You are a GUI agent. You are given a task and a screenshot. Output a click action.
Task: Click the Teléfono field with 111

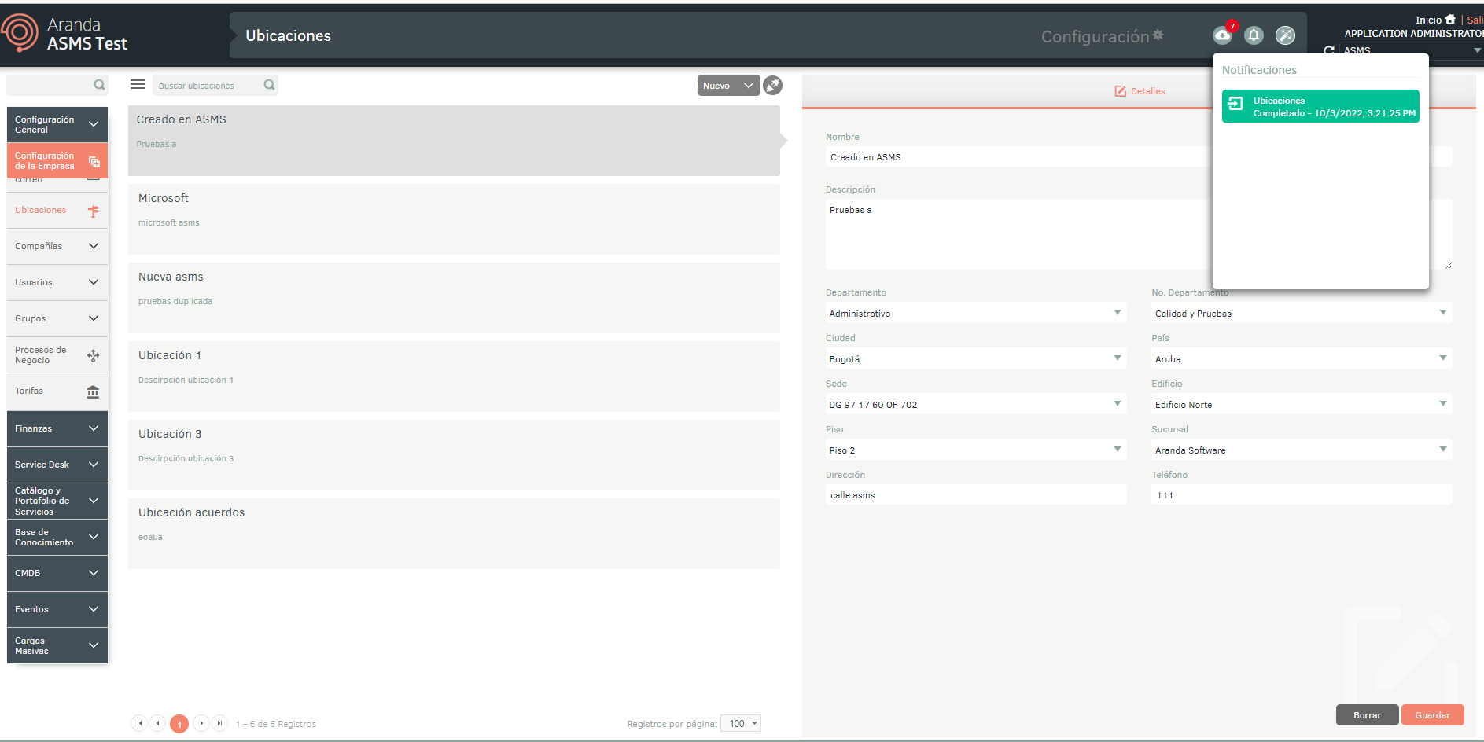click(1302, 494)
